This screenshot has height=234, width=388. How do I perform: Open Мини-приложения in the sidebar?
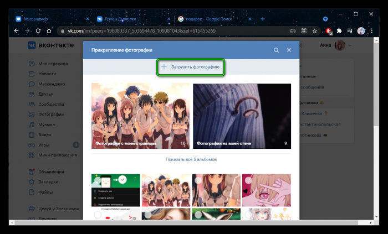[x=53, y=155]
